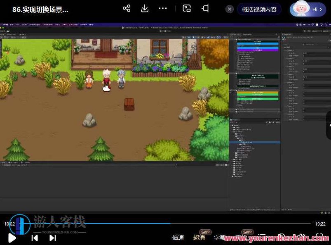The height and width of the screenshot is (245, 331).
Task: Toggle 字幕 subtitles in the player controls
Action: coord(221,238)
